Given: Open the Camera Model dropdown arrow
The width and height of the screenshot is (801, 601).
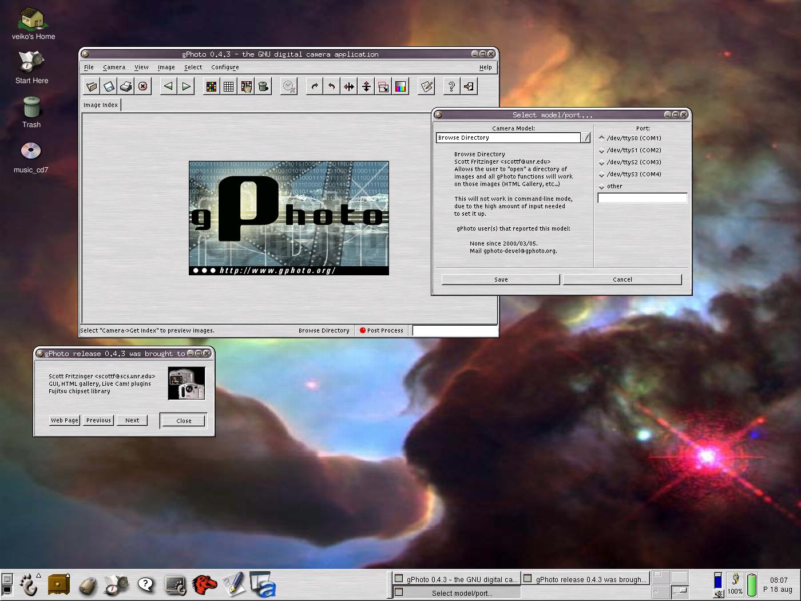Looking at the screenshot, I should tap(586, 137).
